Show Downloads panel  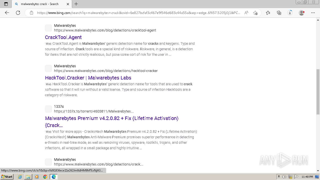(x=290, y=13)
